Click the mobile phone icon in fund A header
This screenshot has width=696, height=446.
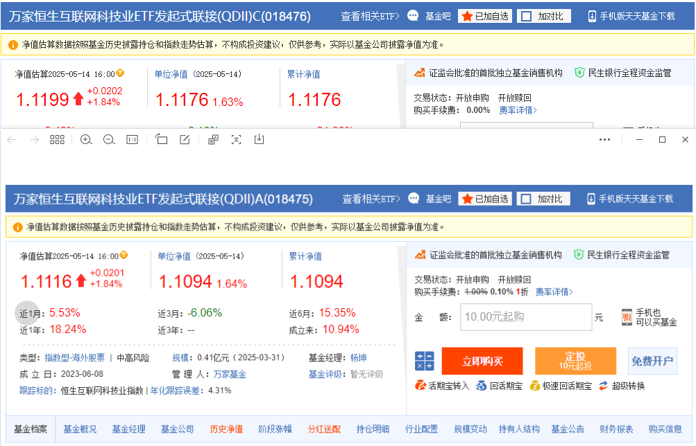coord(591,199)
